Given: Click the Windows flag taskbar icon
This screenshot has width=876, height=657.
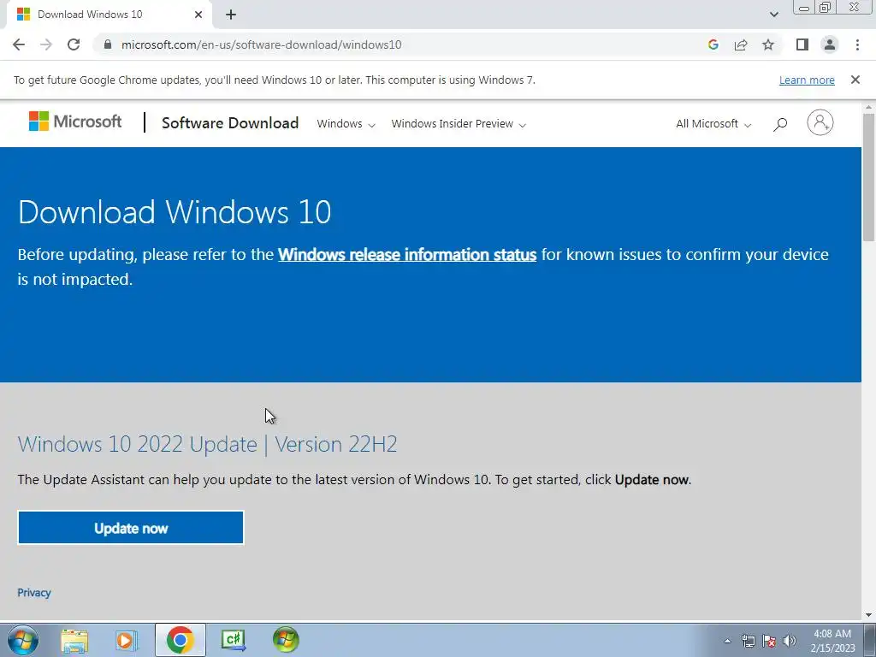Looking at the screenshot, I should tap(286, 640).
